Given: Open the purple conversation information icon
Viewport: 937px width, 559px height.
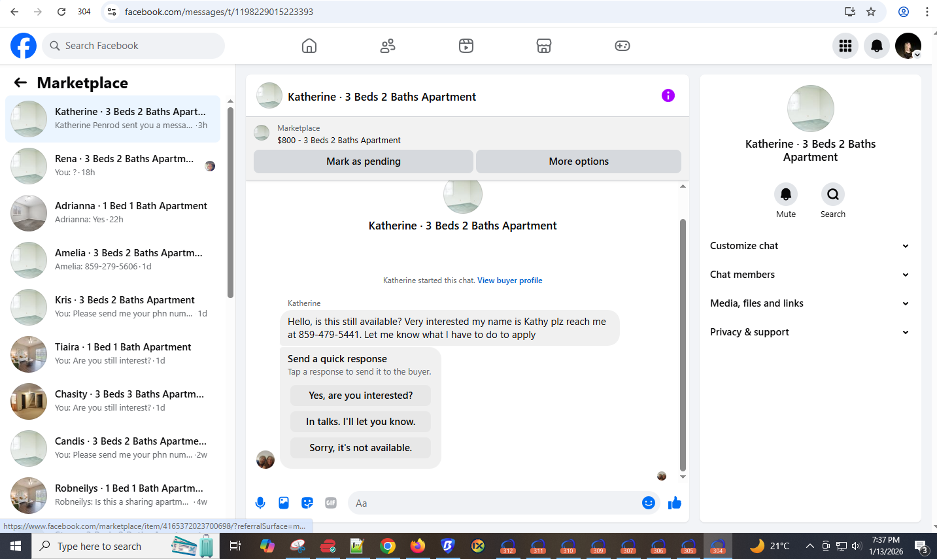Looking at the screenshot, I should pyautogui.click(x=668, y=95).
